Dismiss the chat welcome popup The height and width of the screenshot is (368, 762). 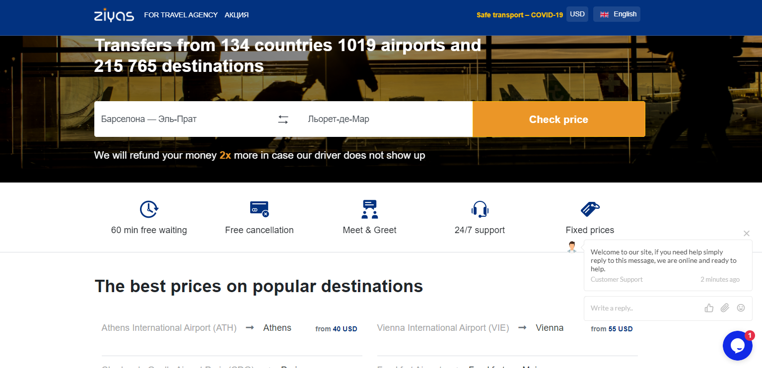point(746,233)
